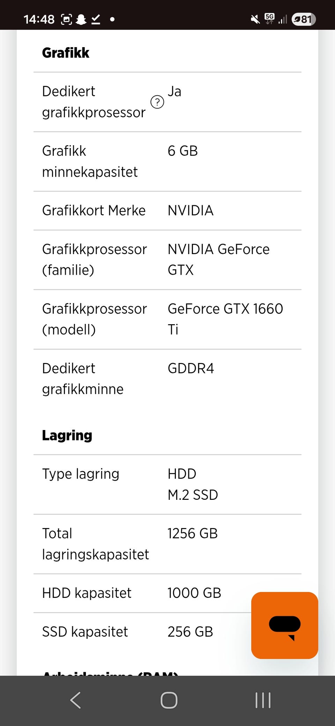Tap the 1256 GB total storage value
Screen dimensions: 335x726
point(192,533)
